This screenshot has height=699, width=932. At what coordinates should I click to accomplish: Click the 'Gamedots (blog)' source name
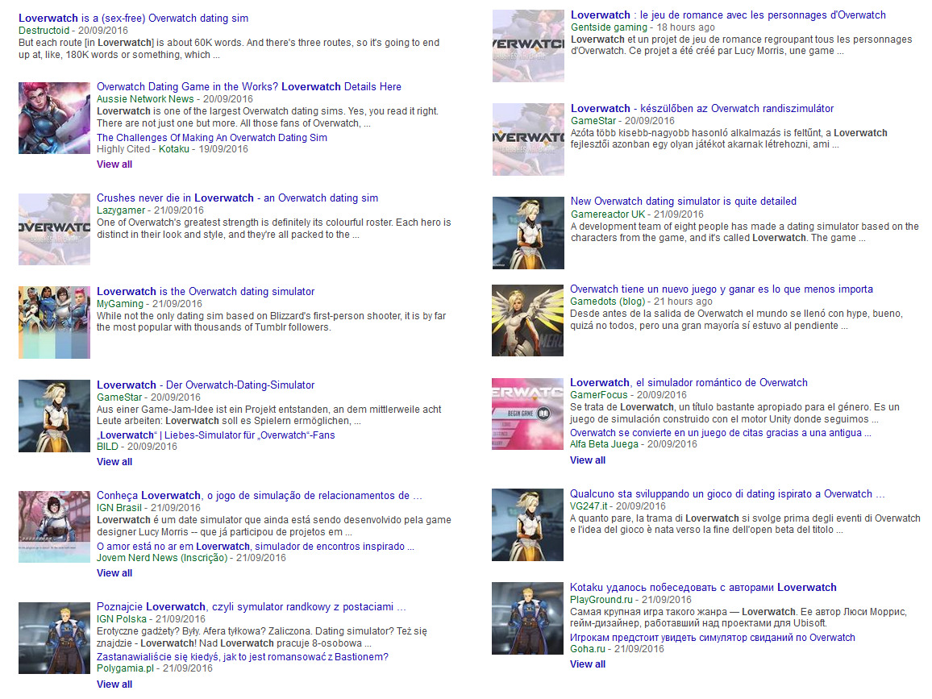(607, 302)
